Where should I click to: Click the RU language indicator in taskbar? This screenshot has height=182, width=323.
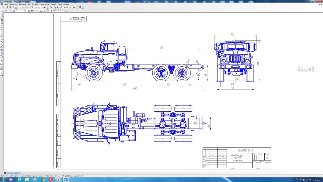coord(297,179)
